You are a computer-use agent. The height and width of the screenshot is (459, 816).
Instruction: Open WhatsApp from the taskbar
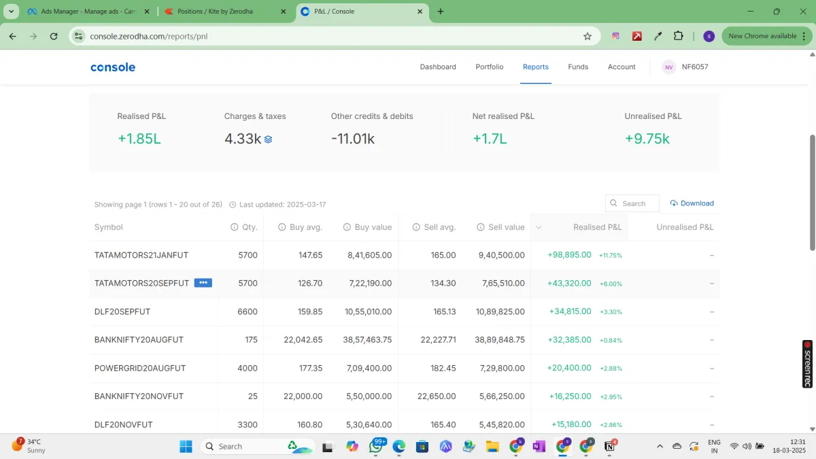376,446
